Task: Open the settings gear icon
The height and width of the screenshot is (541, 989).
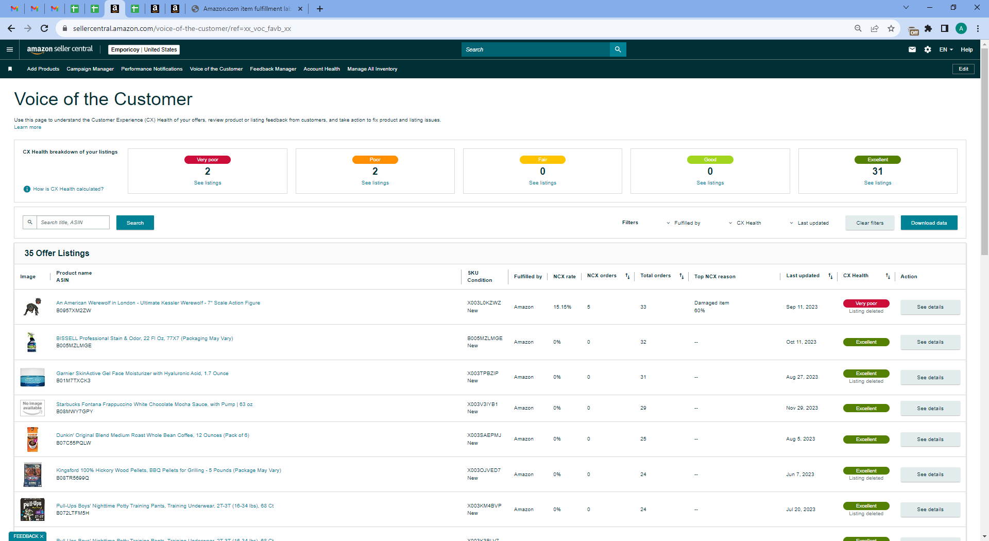Action: (x=928, y=49)
